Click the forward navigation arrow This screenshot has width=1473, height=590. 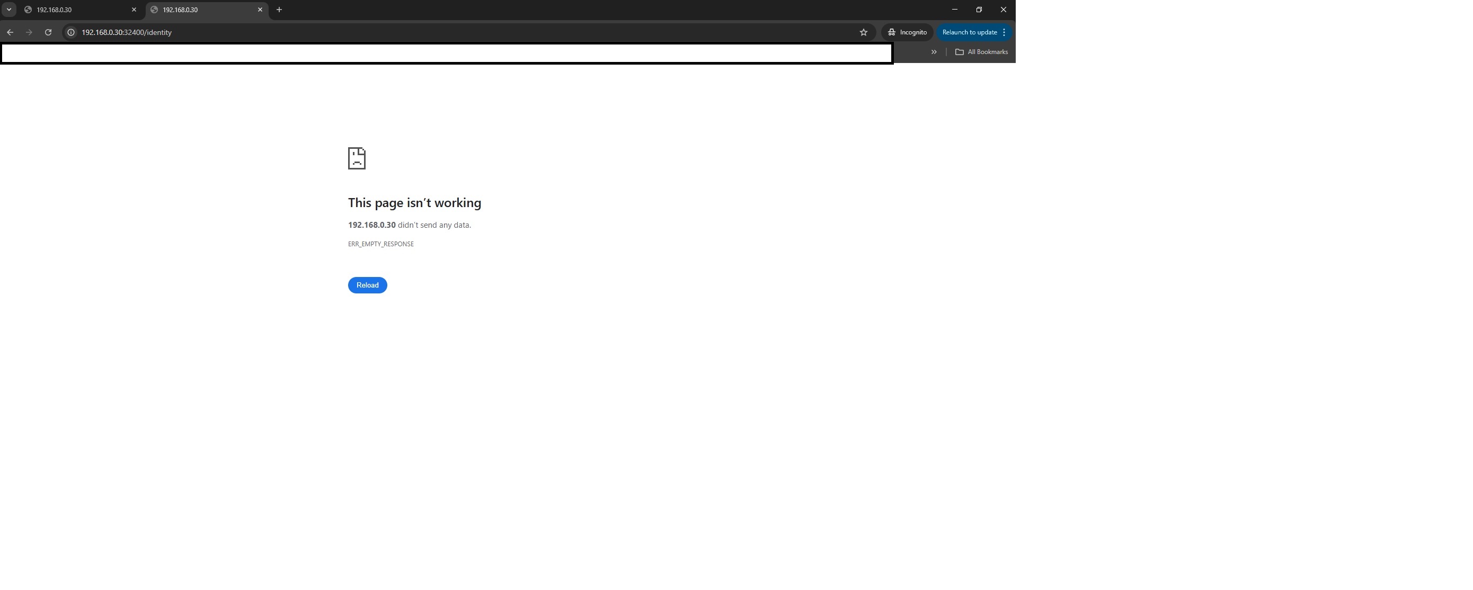(29, 33)
